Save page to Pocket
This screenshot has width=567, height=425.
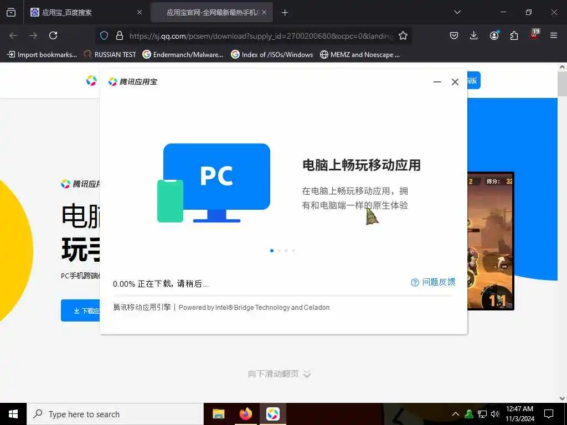tap(454, 35)
